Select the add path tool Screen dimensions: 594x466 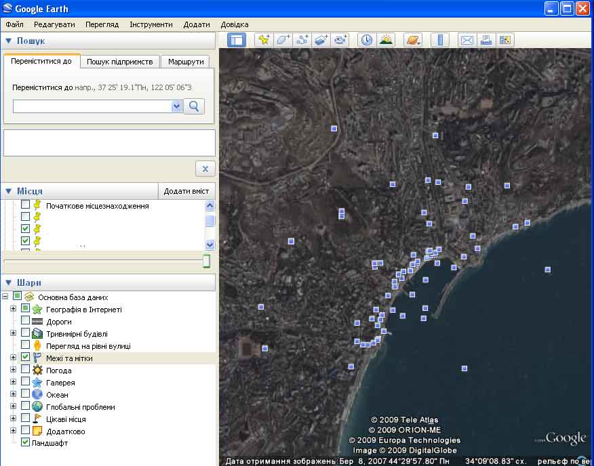(x=302, y=40)
